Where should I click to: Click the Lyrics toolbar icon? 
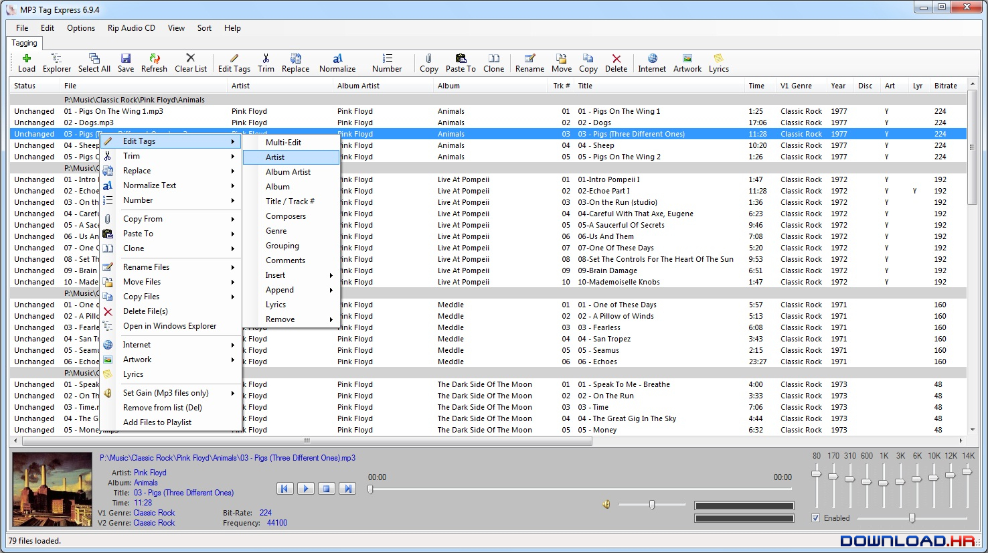[x=719, y=63]
